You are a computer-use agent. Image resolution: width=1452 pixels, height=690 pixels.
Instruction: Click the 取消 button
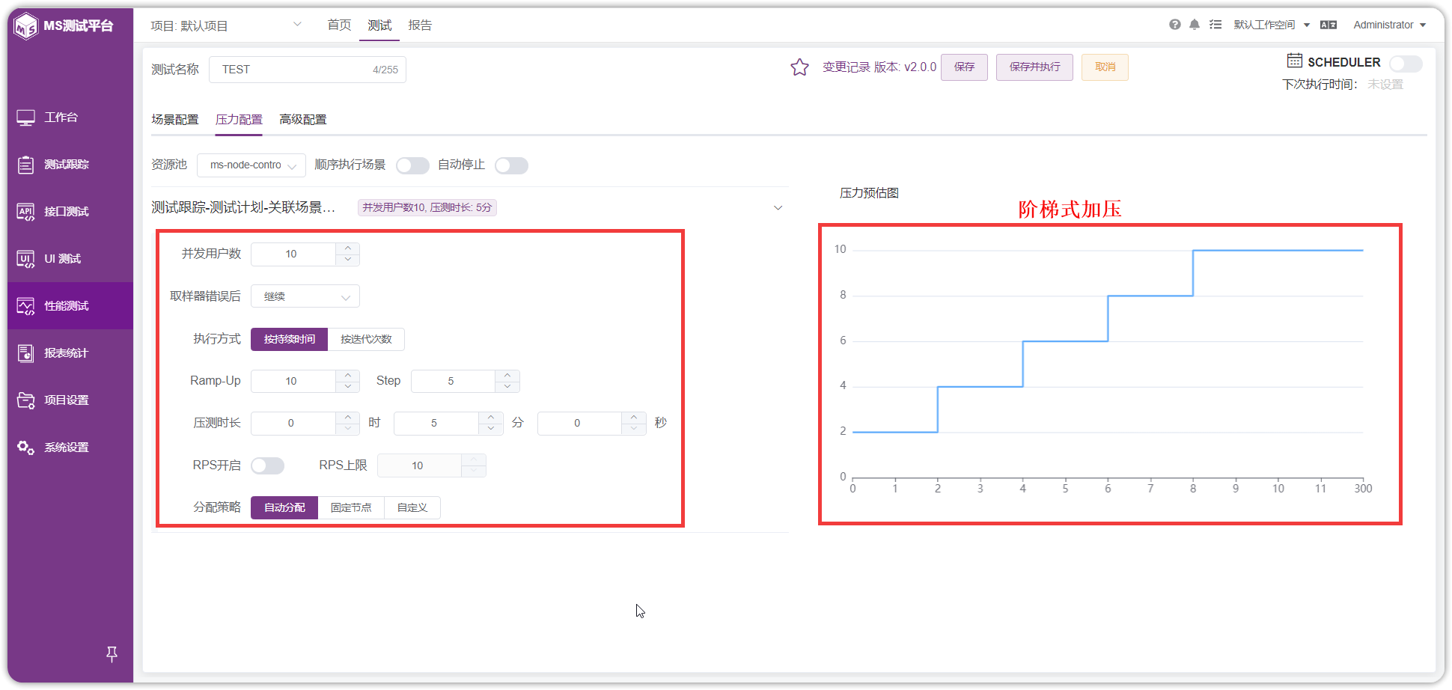pos(1105,67)
